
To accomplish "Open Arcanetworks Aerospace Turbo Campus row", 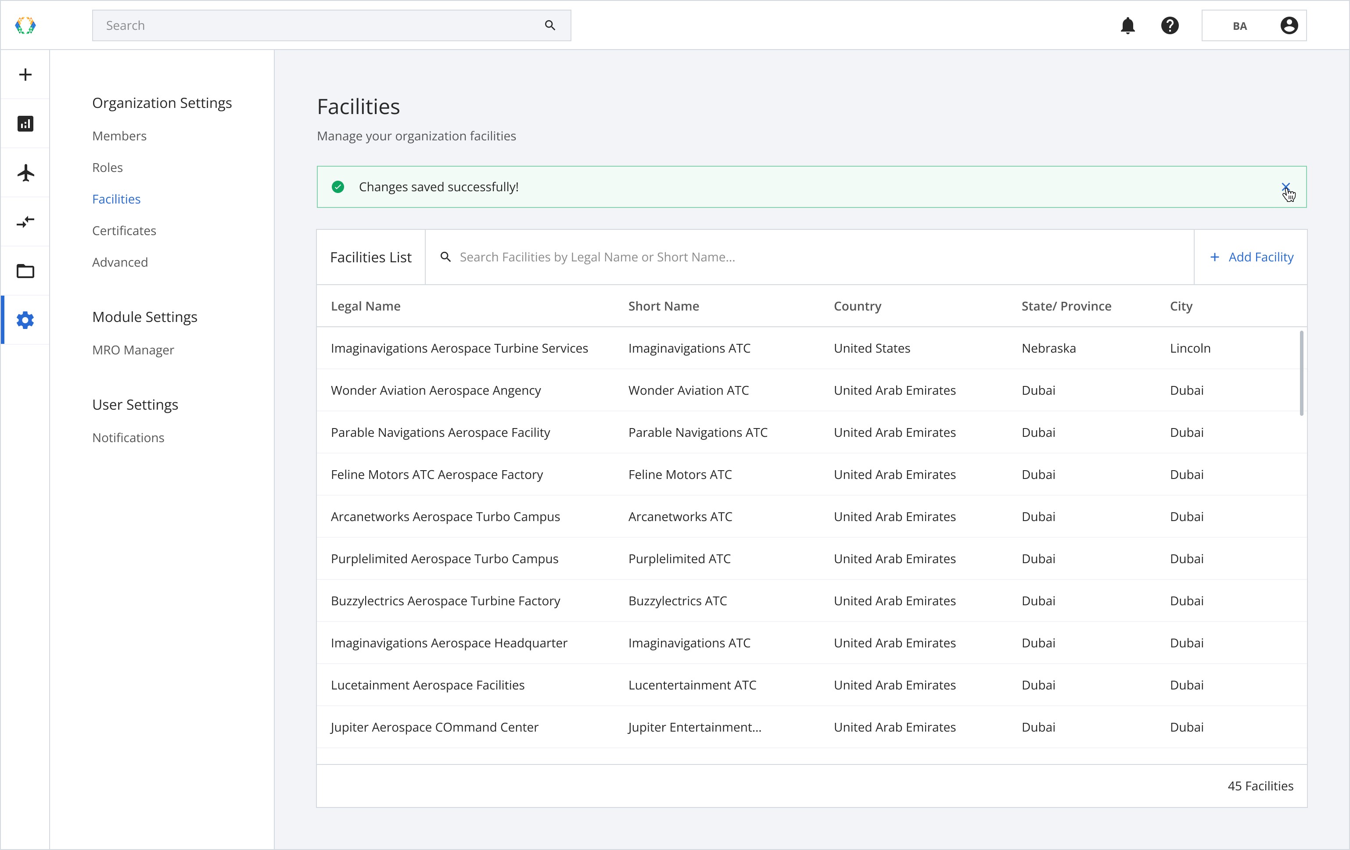I will (x=812, y=516).
